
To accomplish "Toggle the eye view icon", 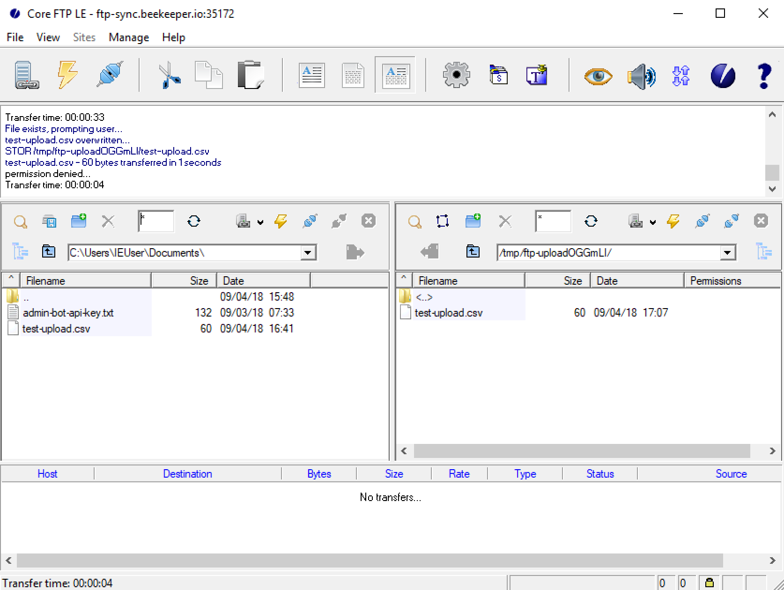I will [x=598, y=76].
